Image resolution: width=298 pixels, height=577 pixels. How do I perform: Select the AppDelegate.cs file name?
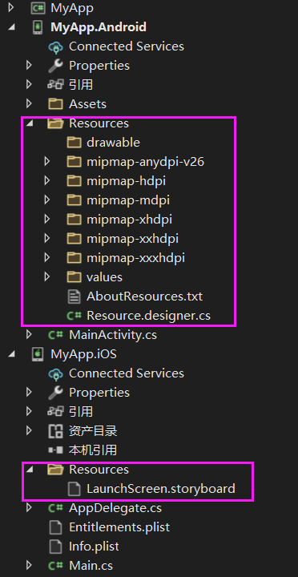pos(115,509)
